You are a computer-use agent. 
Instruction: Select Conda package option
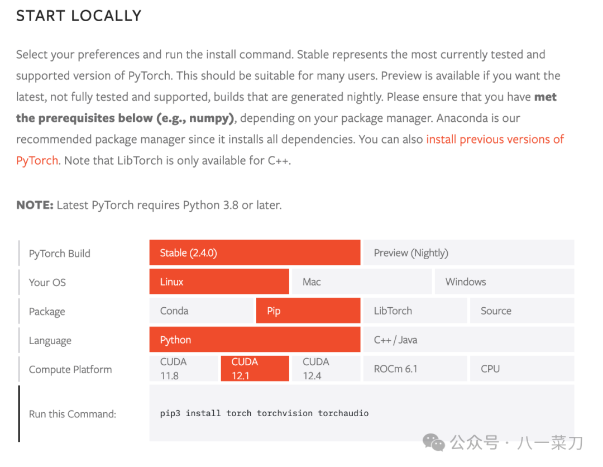[200, 311]
